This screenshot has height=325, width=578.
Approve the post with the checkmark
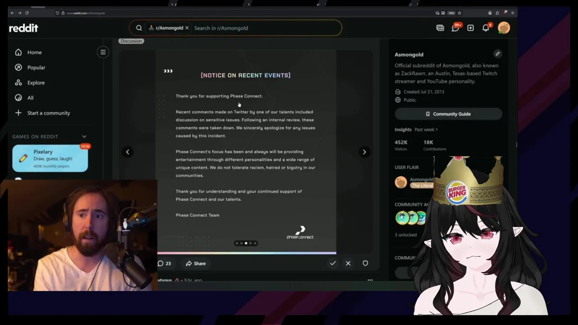point(333,264)
